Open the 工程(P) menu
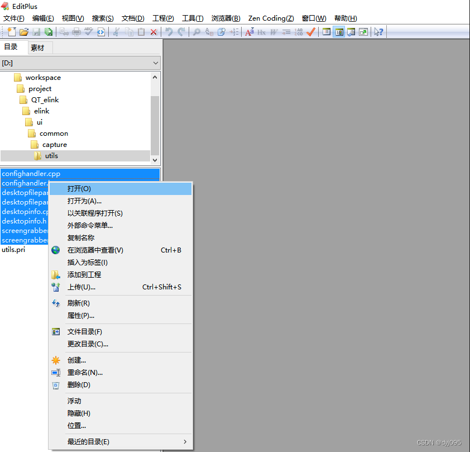Image resolution: width=470 pixels, height=452 pixels. click(163, 18)
